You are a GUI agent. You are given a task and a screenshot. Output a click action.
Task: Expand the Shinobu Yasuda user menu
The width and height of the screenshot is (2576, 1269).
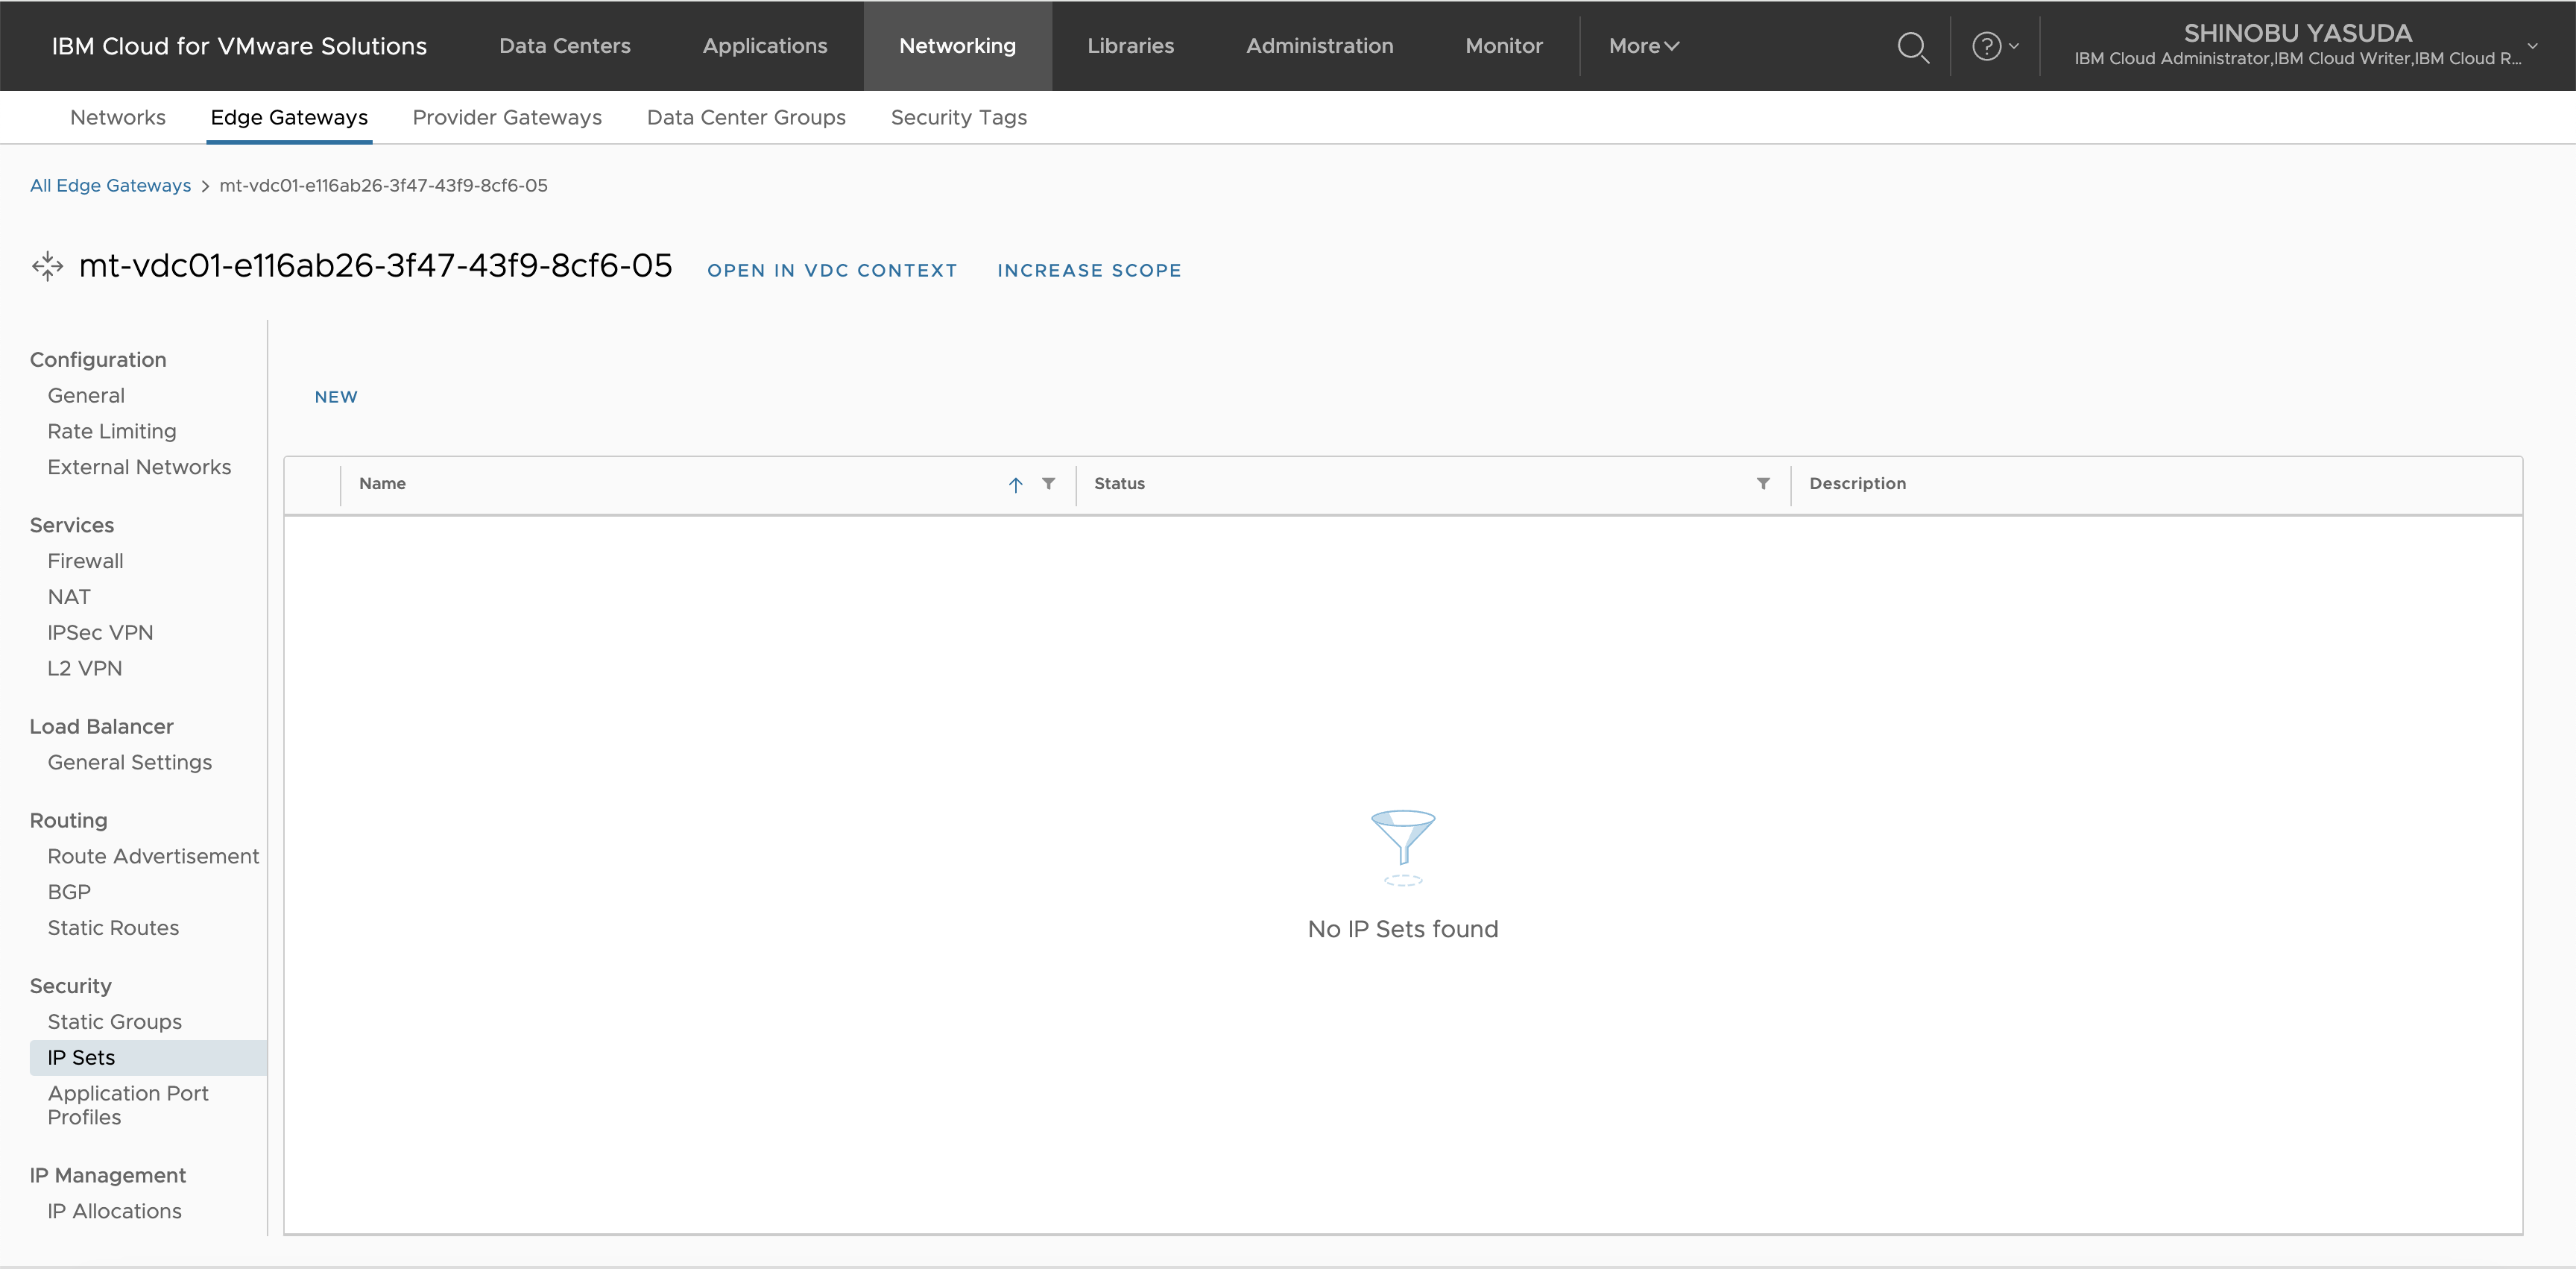pyautogui.click(x=2532, y=46)
